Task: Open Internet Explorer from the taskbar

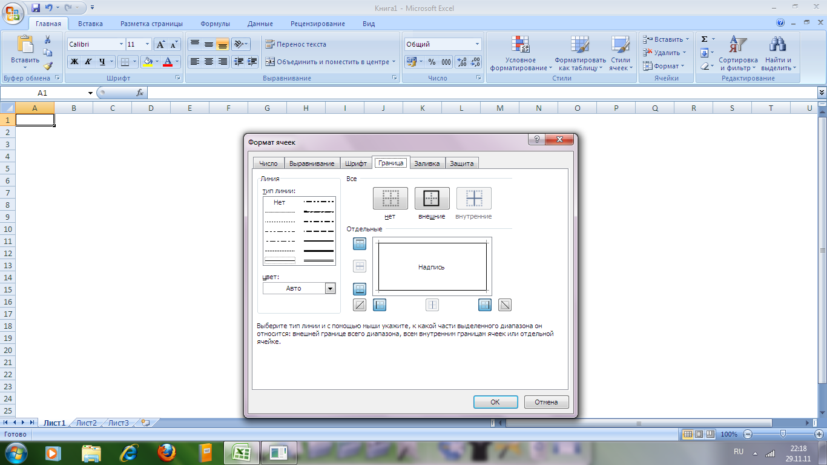Action: click(129, 452)
